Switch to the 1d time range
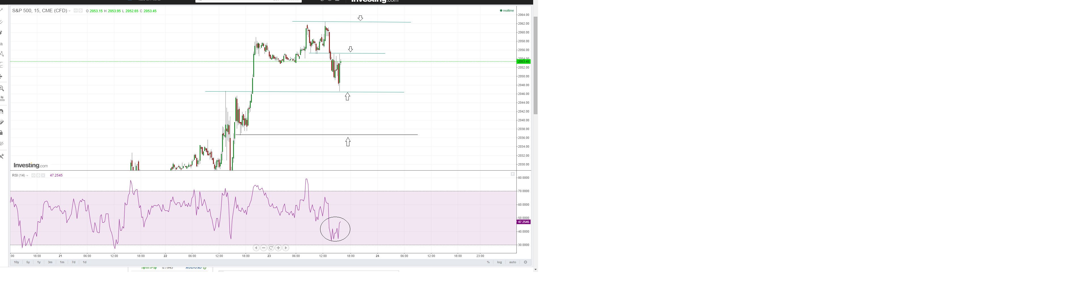The height and width of the screenshot is (306, 1089). coord(85,262)
